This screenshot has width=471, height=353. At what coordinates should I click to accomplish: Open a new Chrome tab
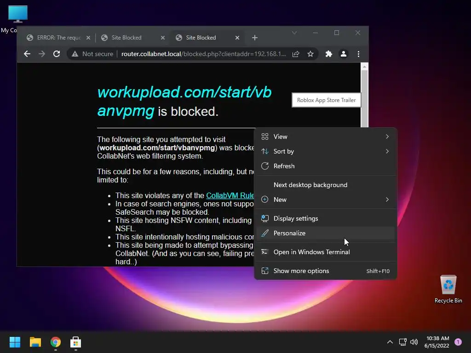[255, 38]
